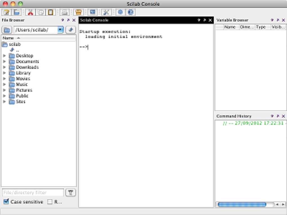This screenshot has height=215, width=287.
Task: Click the Dime... column header
Action: 247,27
